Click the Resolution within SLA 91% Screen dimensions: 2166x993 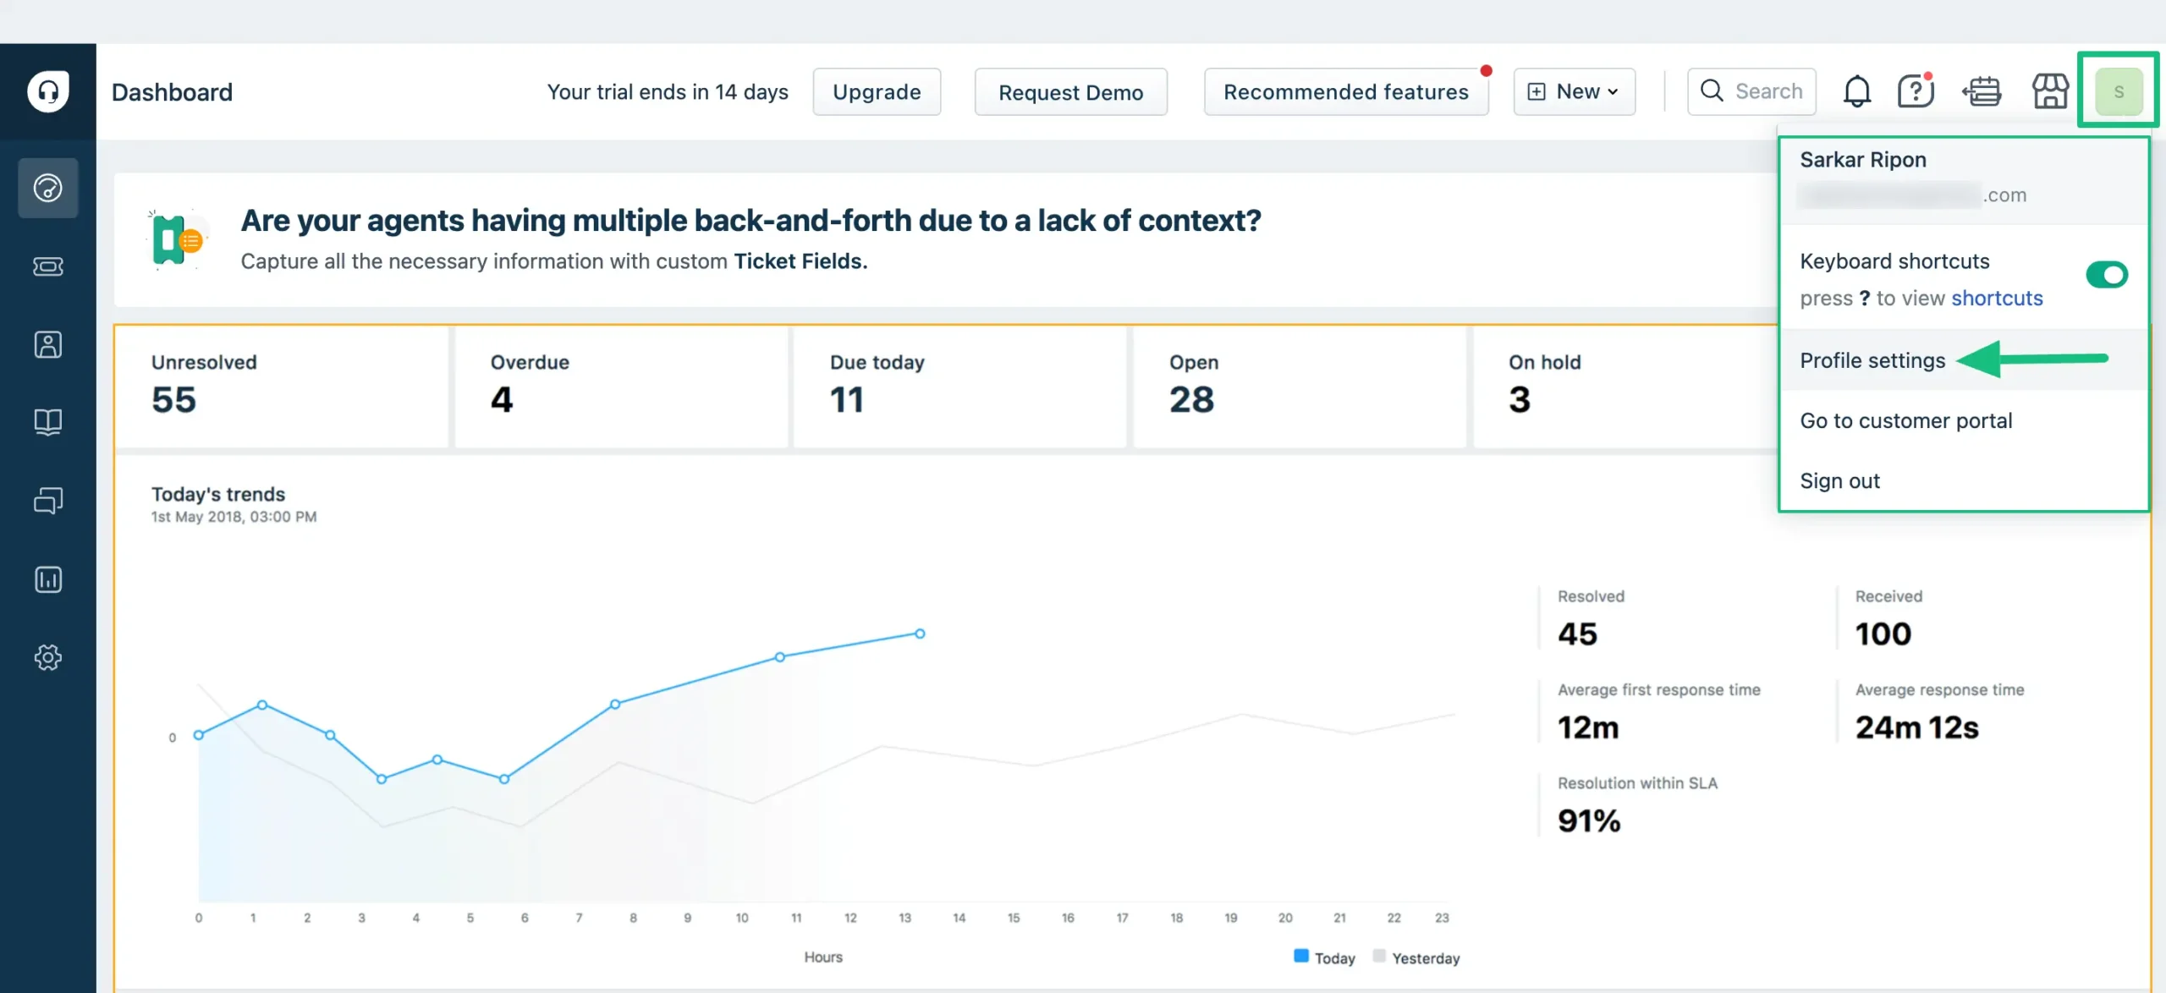coord(1589,820)
